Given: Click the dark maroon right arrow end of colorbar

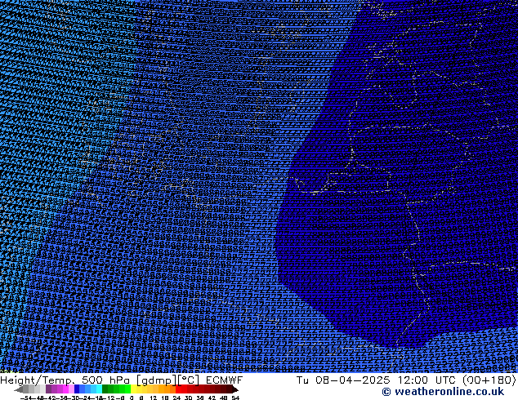Looking at the screenshot, I should [x=234, y=389].
